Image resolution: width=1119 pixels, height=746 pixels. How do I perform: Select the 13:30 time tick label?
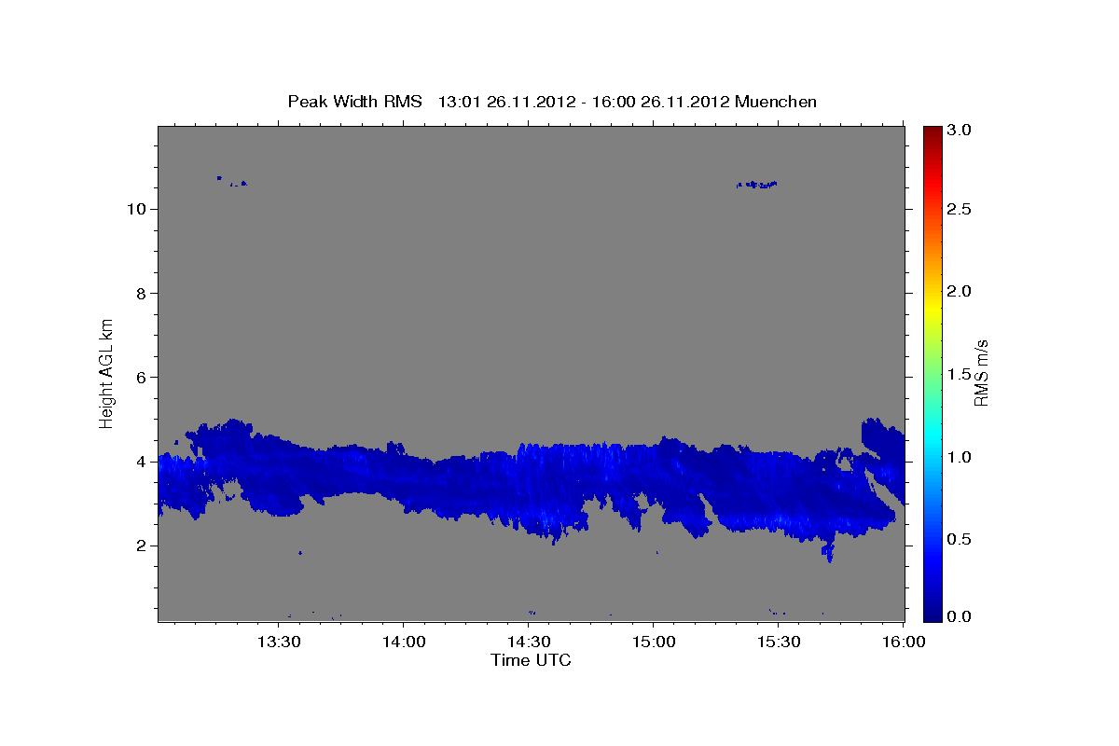point(278,642)
